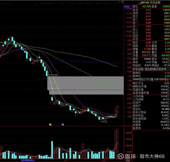Click 外盘 value 128.2万
The width and height of the screenshot is (170, 162).
(x=146, y=56)
